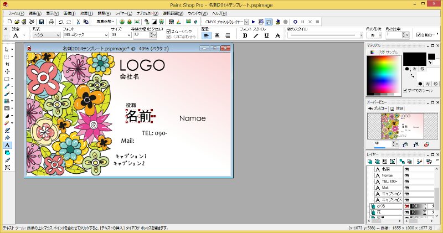Hide the Namae layer via eye icon
The image size is (443, 233).
tap(406, 175)
